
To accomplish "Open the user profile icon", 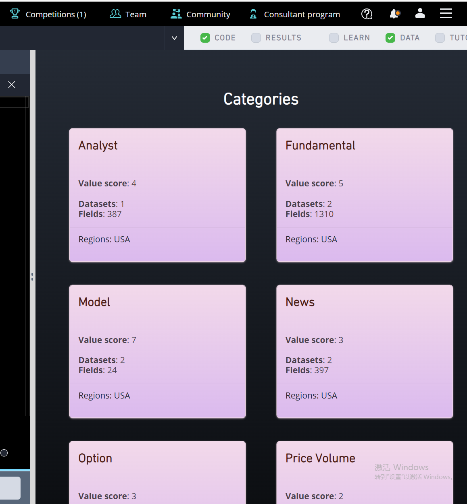I will point(420,13).
